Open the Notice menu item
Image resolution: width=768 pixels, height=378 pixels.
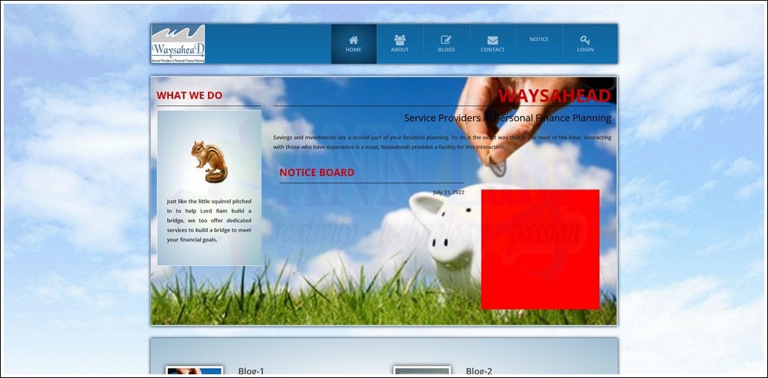click(x=539, y=39)
